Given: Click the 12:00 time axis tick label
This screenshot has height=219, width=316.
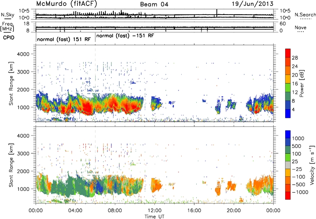Looking at the screenshot, I should 154,211.
